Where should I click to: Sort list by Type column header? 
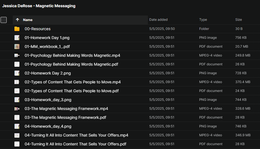(203, 20)
